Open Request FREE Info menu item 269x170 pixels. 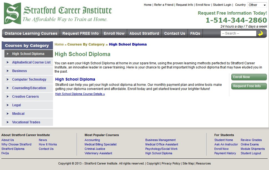80,33
